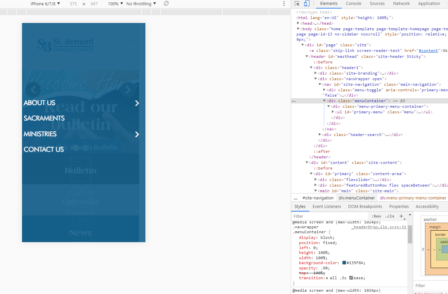Open the ease timing function editor icon
The height and width of the screenshot is (294, 448).
[351, 278]
